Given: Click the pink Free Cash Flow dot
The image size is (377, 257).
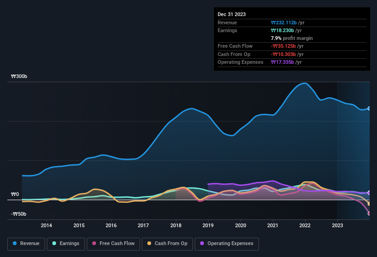Looking at the screenshot, I should click(x=95, y=243).
